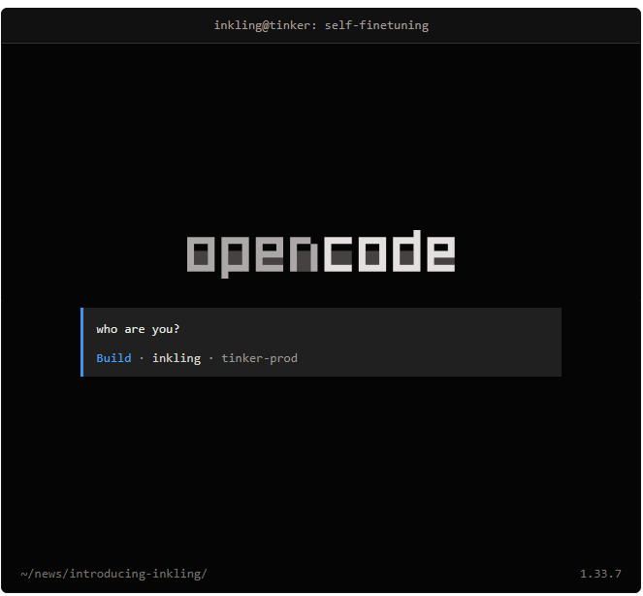Click the terminal title inkling@tinker: self-finetuning
Screen dimensions: 643x596
(321, 25)
